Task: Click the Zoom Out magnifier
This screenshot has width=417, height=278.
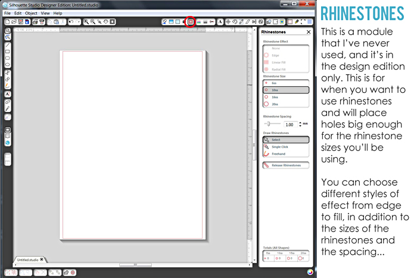Action: 92,22
